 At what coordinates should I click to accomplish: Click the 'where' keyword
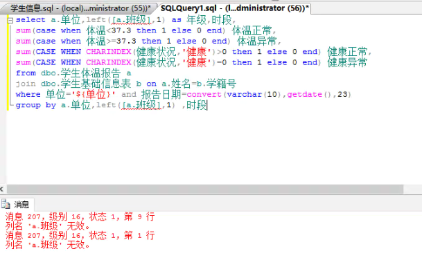(x=28, y=94)
